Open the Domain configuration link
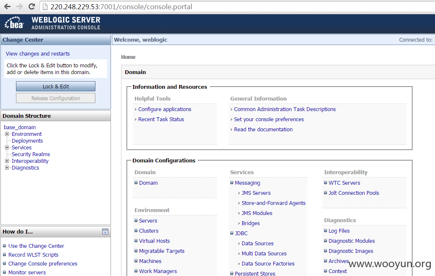This screenshot has height=276, width=435. point(148,183)
